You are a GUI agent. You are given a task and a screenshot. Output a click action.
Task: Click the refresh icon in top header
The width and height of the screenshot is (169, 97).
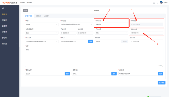coord(157,3)
